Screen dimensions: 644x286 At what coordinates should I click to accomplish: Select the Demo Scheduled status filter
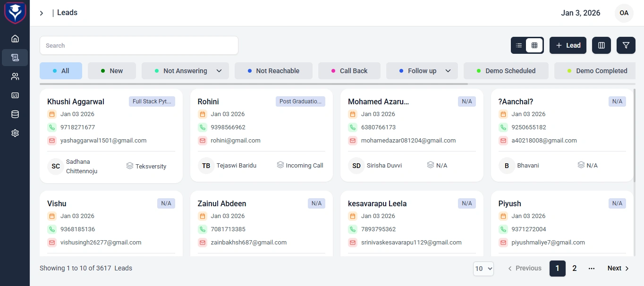pyautogui.click(x=506, y=70)
